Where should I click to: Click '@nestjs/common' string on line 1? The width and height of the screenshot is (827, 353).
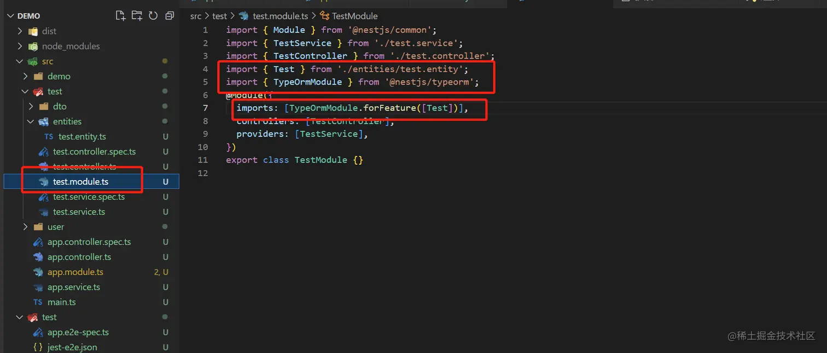click(x=389, y=30)
